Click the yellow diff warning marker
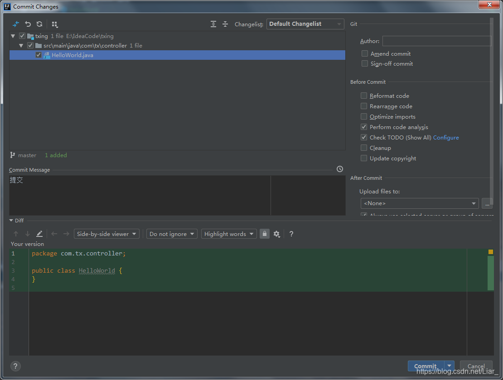The width and height of the screenshot is (503, 380). pyautogui.click(x=490, y=252)
